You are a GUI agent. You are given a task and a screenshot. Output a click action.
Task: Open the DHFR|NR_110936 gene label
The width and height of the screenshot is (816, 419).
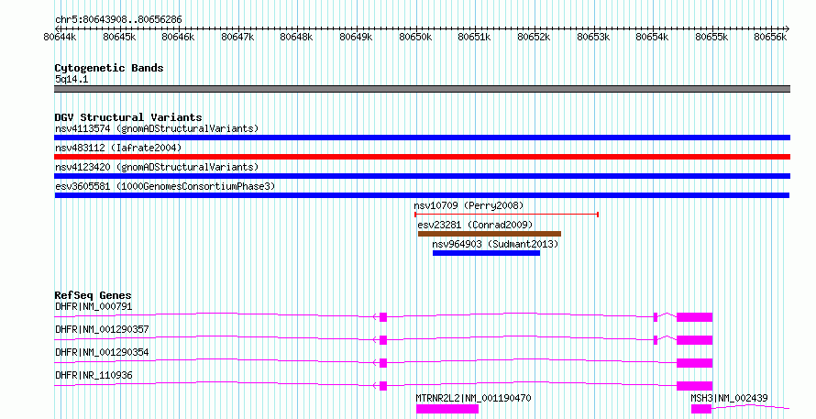(94, 375)
